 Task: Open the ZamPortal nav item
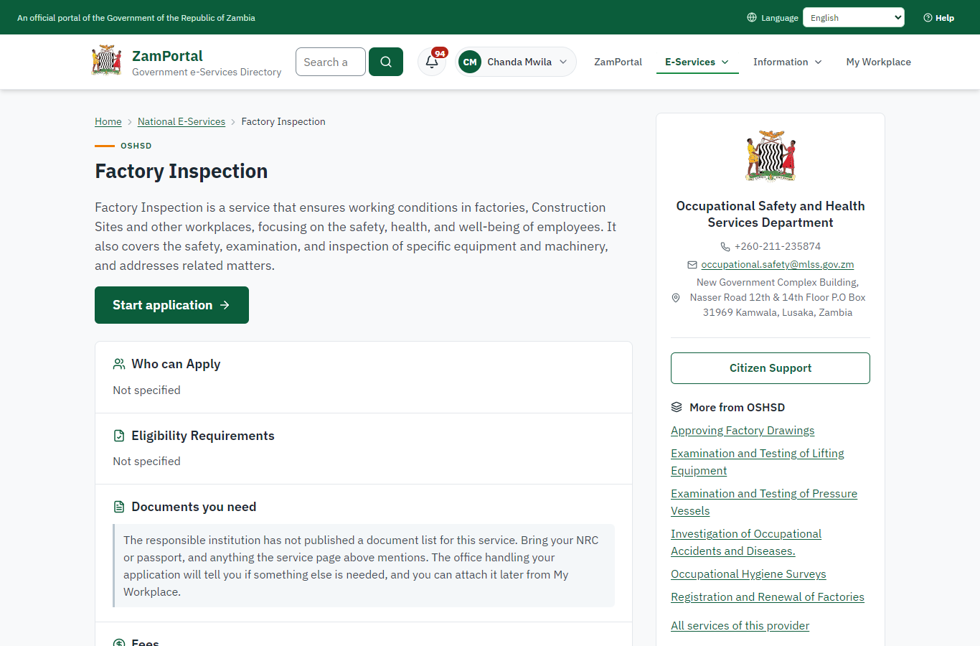click(x=618, y=62)
